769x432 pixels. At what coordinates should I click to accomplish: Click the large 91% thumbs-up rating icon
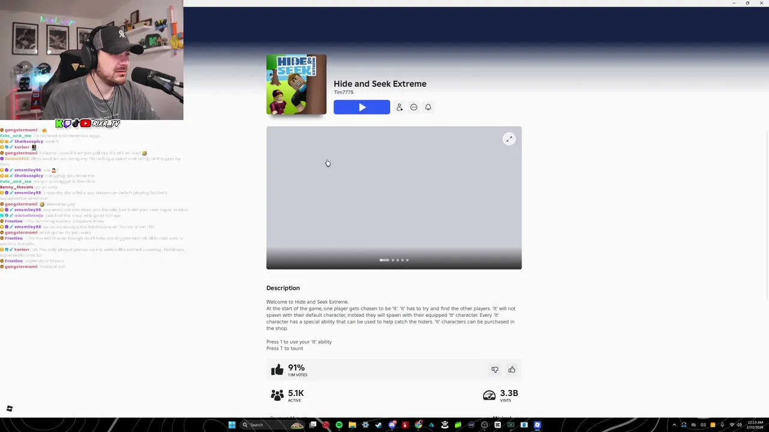tap(277, 370)
